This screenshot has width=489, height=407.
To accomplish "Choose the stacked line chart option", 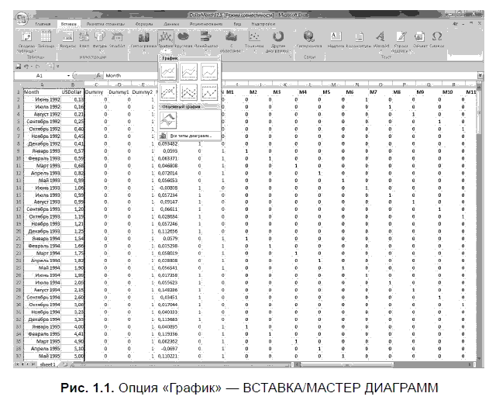I will (x=187, y=72).
